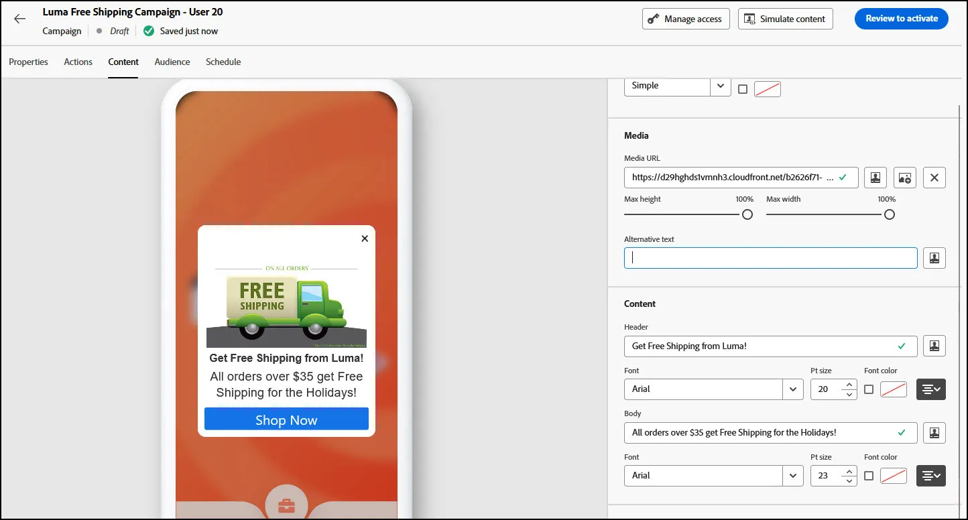Toggle Header font color checkbox
Screen dimensions: 968x520
(x=869, y=389)
